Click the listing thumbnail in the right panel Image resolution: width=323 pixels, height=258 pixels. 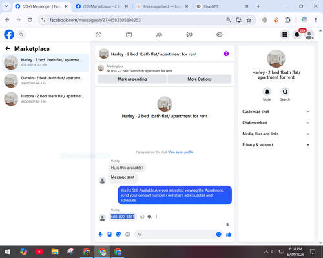[276, 59]
